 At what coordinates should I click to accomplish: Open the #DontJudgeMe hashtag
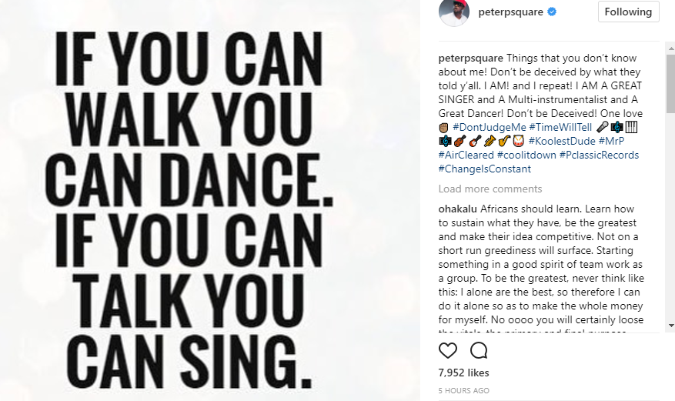[488, 127]
